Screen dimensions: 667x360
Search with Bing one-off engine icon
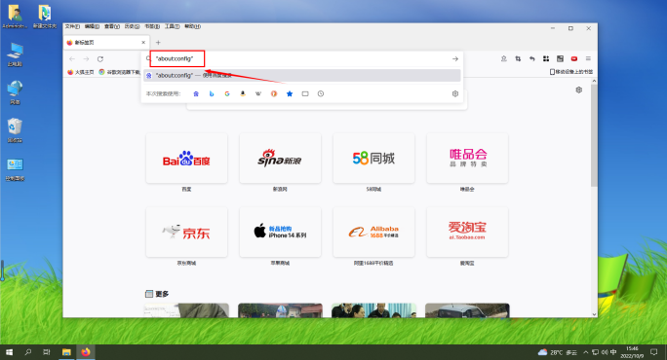(x=212, y=93)
